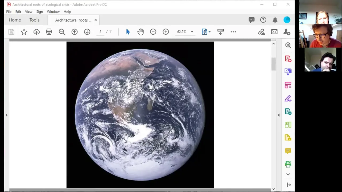Go to the previous page
The image size is (342, 192).
click(75, 32)
